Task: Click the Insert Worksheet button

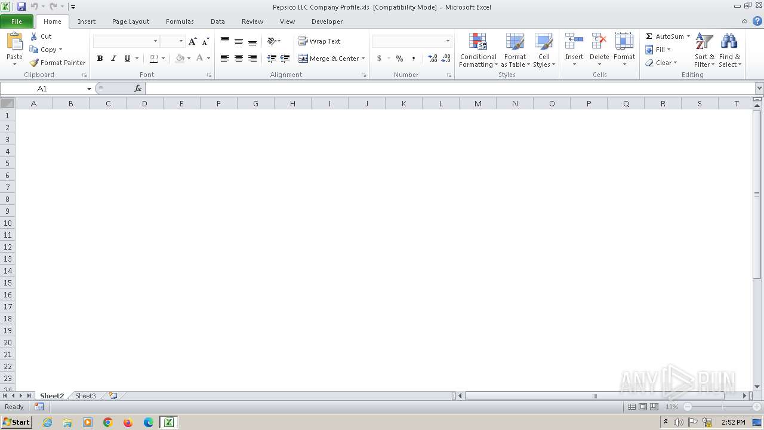Action: (x=113, y=396)
